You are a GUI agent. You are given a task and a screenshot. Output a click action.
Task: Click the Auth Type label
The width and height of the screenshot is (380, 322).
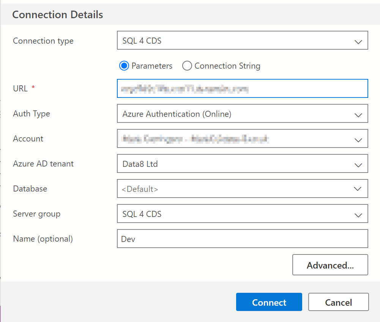(32, 114)
